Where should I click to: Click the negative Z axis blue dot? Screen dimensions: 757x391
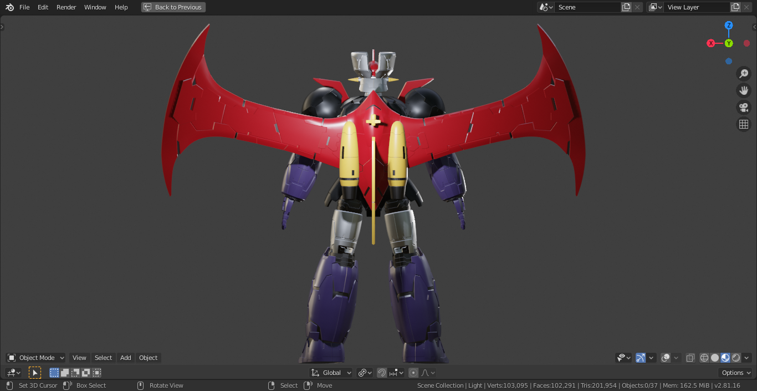(x=729, y=61)
